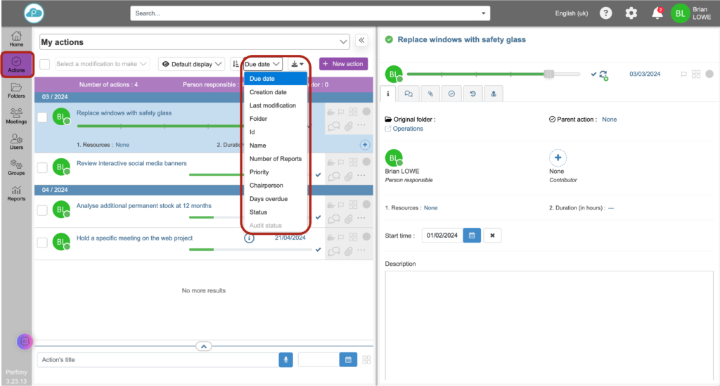Open the Reports sidebar icon

16,193
